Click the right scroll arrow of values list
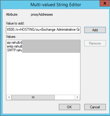The image size is (110, 116). click(x=77, y=97)
